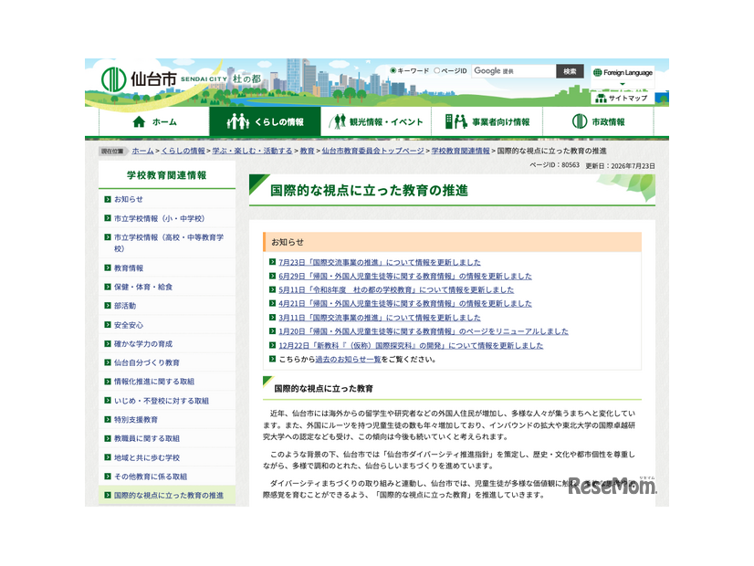Screen dimensions: 754x566
Task: Click the green arrow icon beside 安全安心
Action: (108, 325)
